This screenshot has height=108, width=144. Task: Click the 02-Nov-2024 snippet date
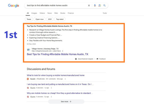[31, 44]
